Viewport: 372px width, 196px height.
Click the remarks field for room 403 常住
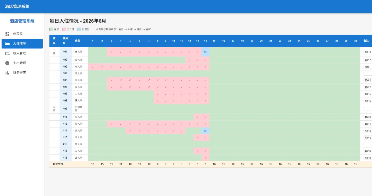click(368, 67)
